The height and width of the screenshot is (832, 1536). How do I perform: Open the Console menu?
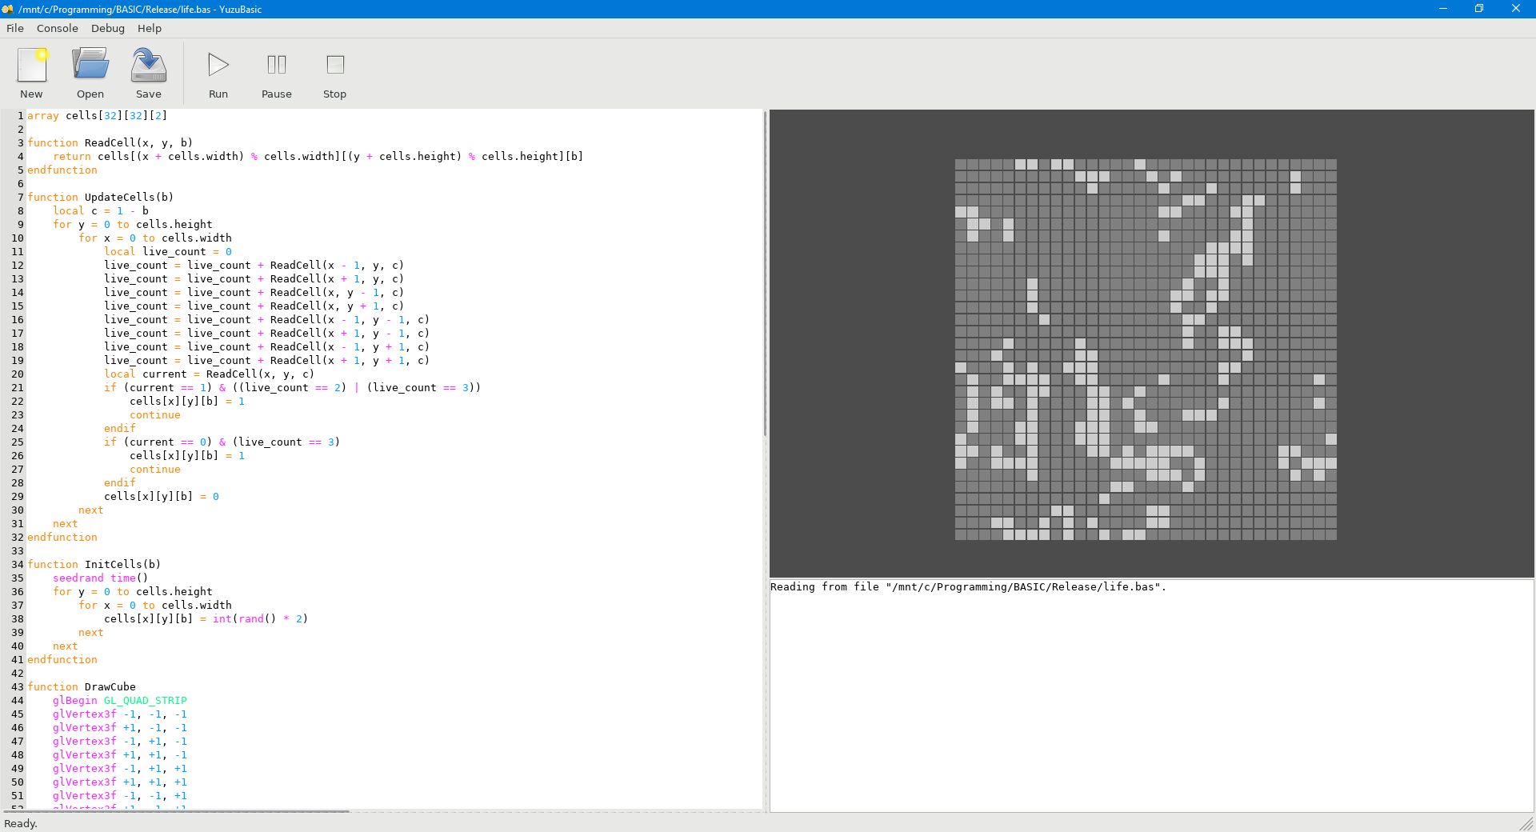click(x=58, y=28)
